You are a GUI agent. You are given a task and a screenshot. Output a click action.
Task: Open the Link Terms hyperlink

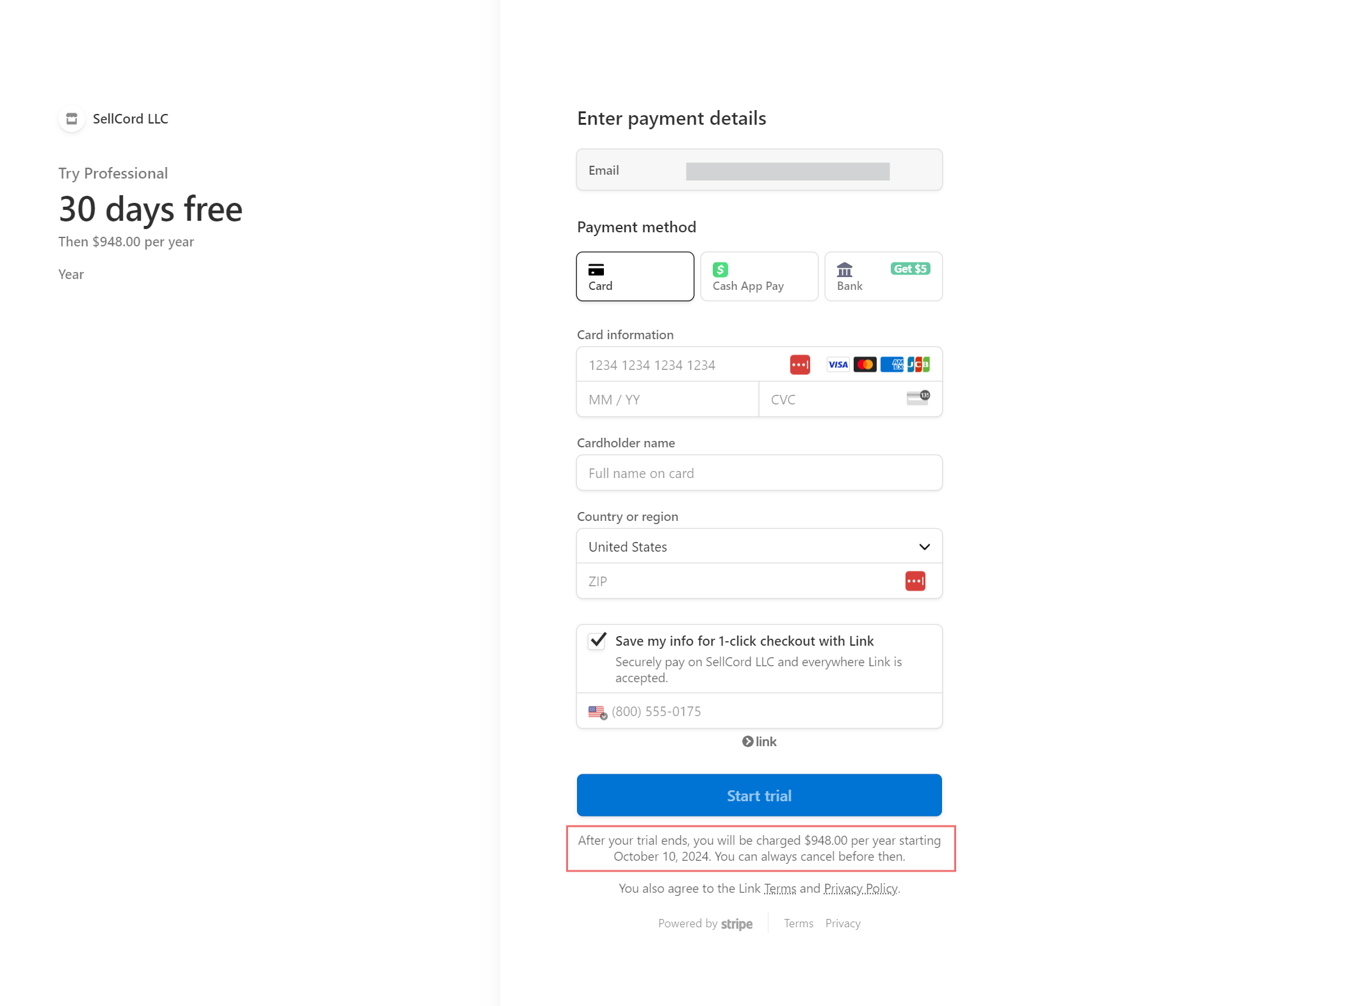coord(780,888)
